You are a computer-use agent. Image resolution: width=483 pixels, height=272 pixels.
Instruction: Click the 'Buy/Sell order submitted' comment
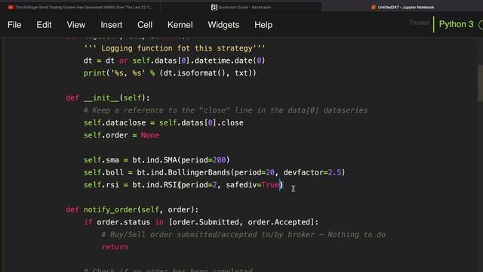click(243, 235)
